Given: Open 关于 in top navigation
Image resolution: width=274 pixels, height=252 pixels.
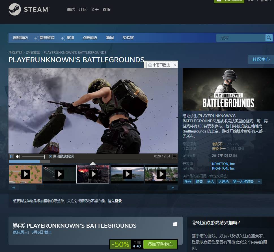Looking at the screenshot, I should (94, 10).
